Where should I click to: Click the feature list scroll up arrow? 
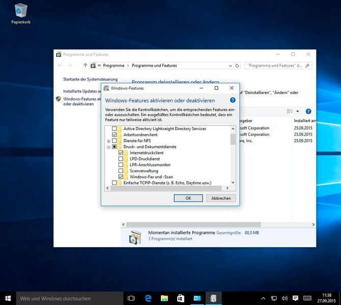[233, 129]
